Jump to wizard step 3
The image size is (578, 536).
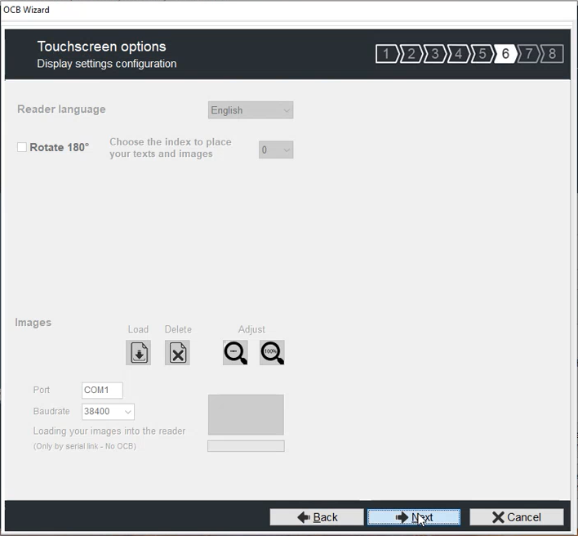click(x=434, y=55)
